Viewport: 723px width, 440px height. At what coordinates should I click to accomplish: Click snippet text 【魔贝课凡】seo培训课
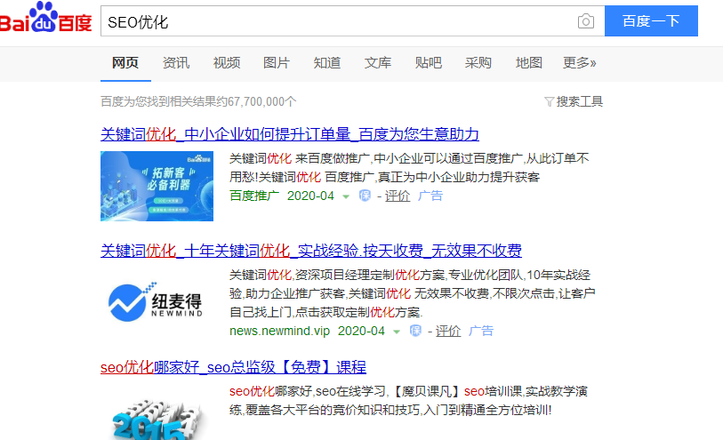click(456, 392)
